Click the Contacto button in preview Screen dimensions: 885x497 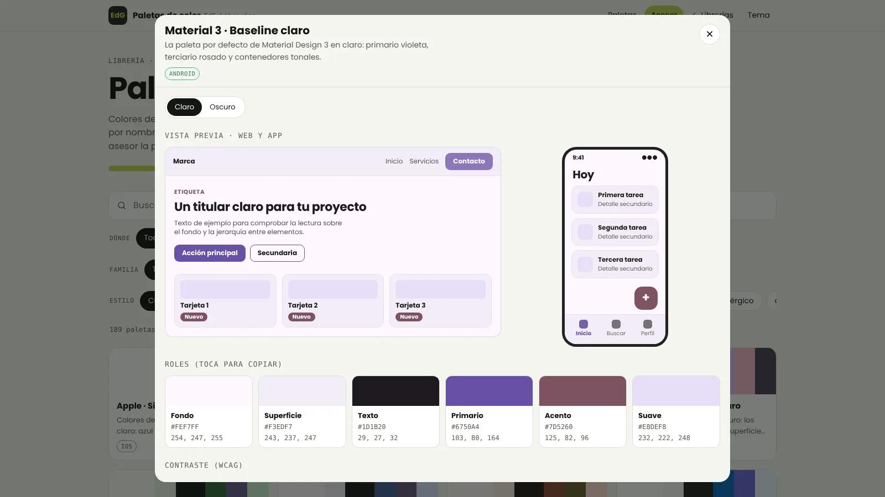469,161
